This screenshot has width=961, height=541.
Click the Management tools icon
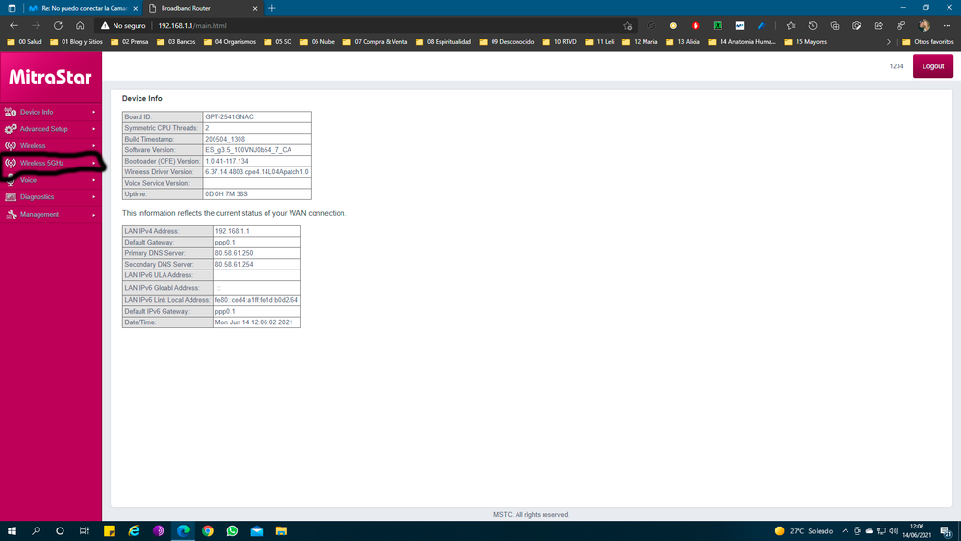click(11, 215)
